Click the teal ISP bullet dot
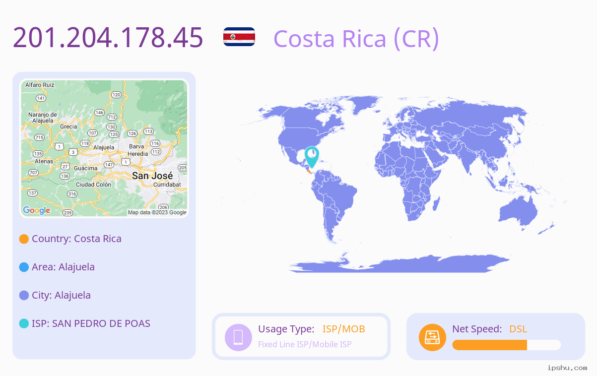 tap(24, 323)
